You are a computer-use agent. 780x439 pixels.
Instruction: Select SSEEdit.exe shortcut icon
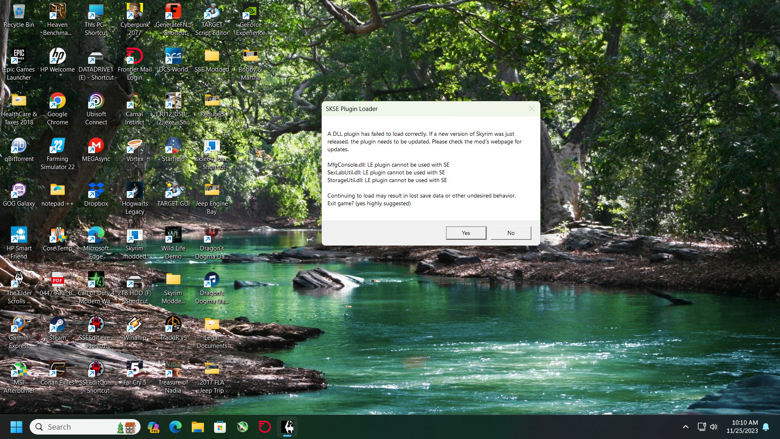point(96,333)
